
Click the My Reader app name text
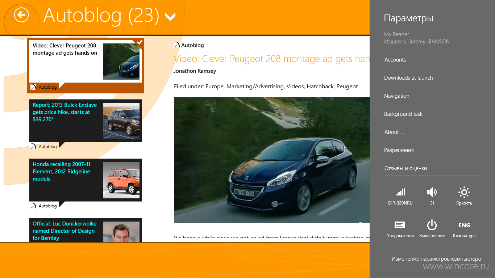[396, 34]
